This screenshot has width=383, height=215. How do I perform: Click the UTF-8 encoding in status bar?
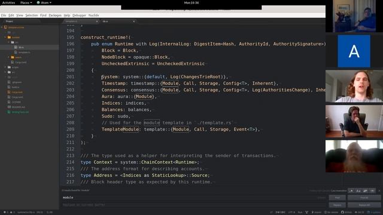coord(291,212)
